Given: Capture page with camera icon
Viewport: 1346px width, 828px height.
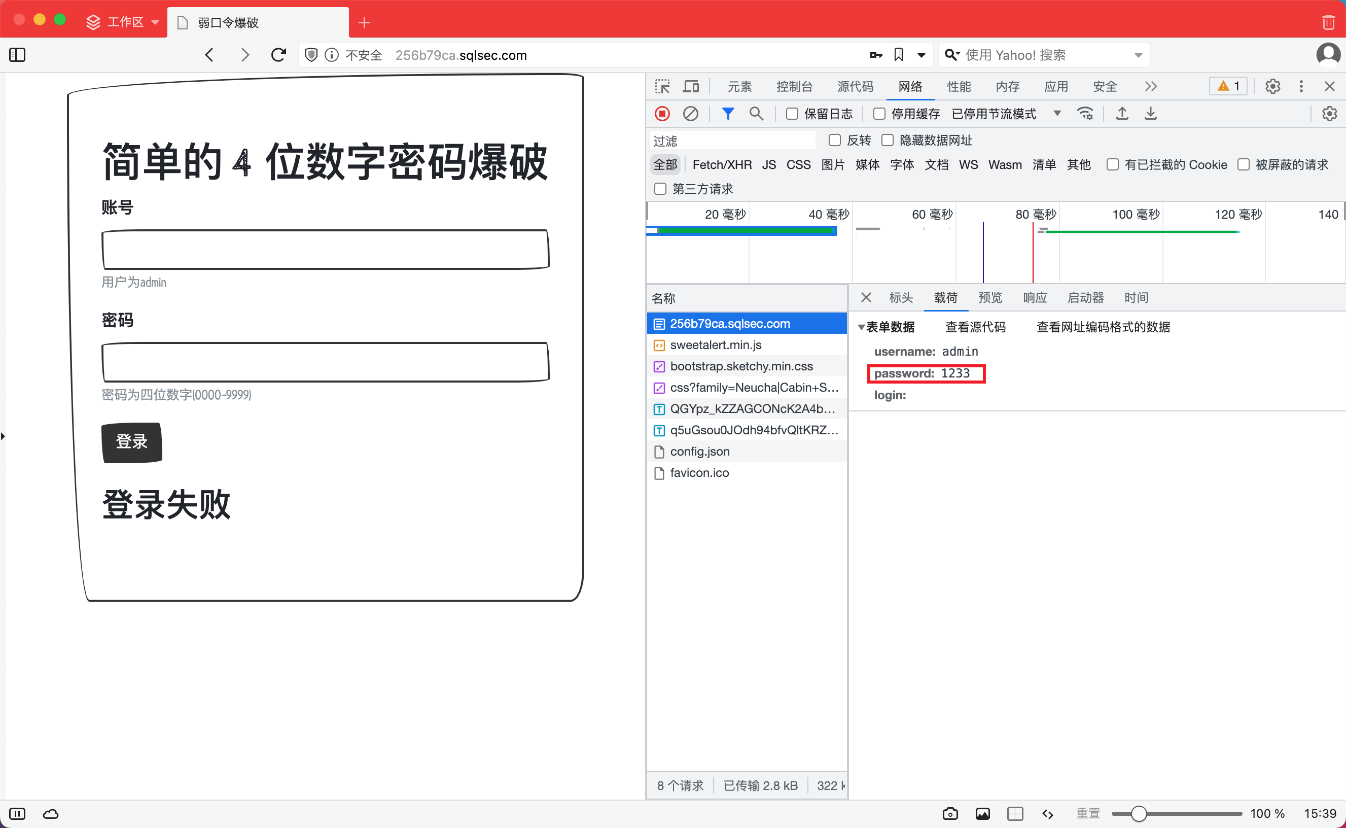Looking at the screenshot, I should [950, 814].
